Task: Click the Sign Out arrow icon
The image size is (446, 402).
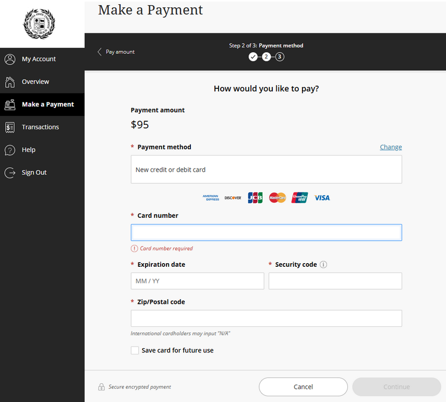Action: click(x=10, y=172)
